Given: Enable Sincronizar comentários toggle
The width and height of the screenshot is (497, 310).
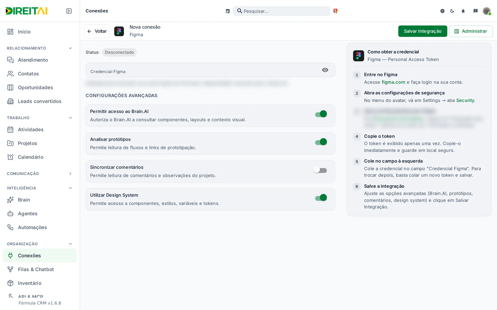Looking at the screenshot, I should (320, 170).
